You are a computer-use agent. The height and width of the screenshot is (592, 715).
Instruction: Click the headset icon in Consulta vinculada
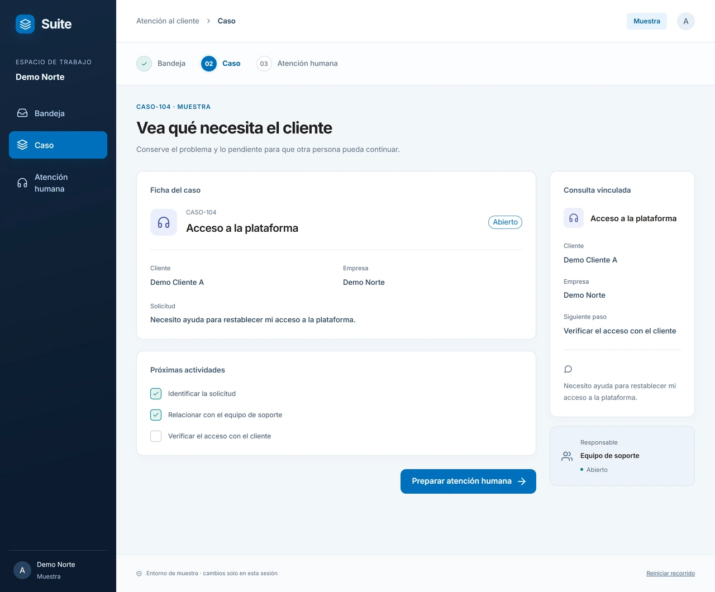[574, 218]
